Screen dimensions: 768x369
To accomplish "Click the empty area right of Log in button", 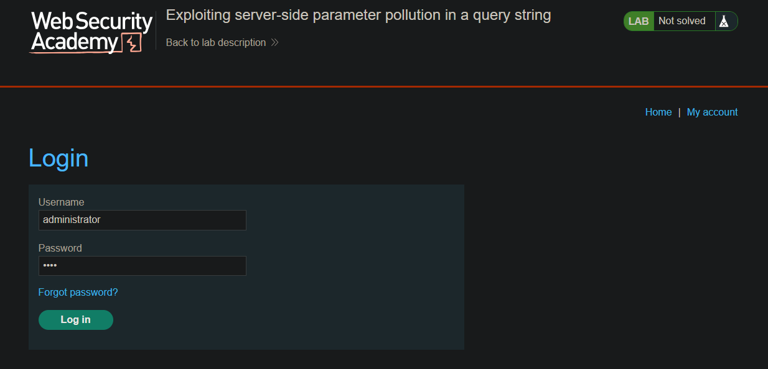I will (x=286, y=320).
